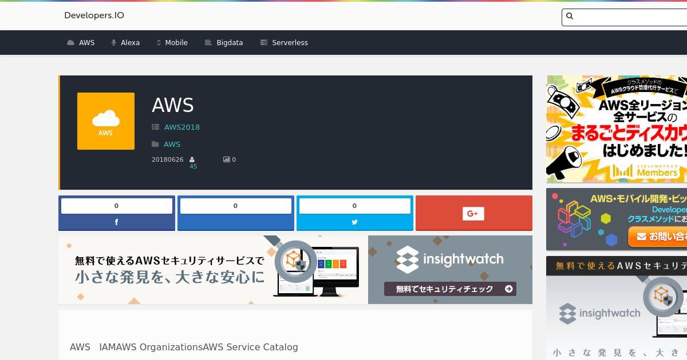Open the author link labeled 45

[194, 166]
